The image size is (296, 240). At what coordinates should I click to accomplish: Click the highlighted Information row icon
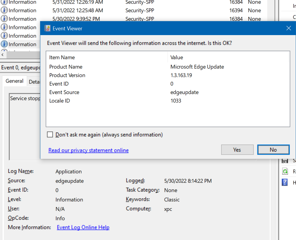pyautogui.click(x=4, y=44)
